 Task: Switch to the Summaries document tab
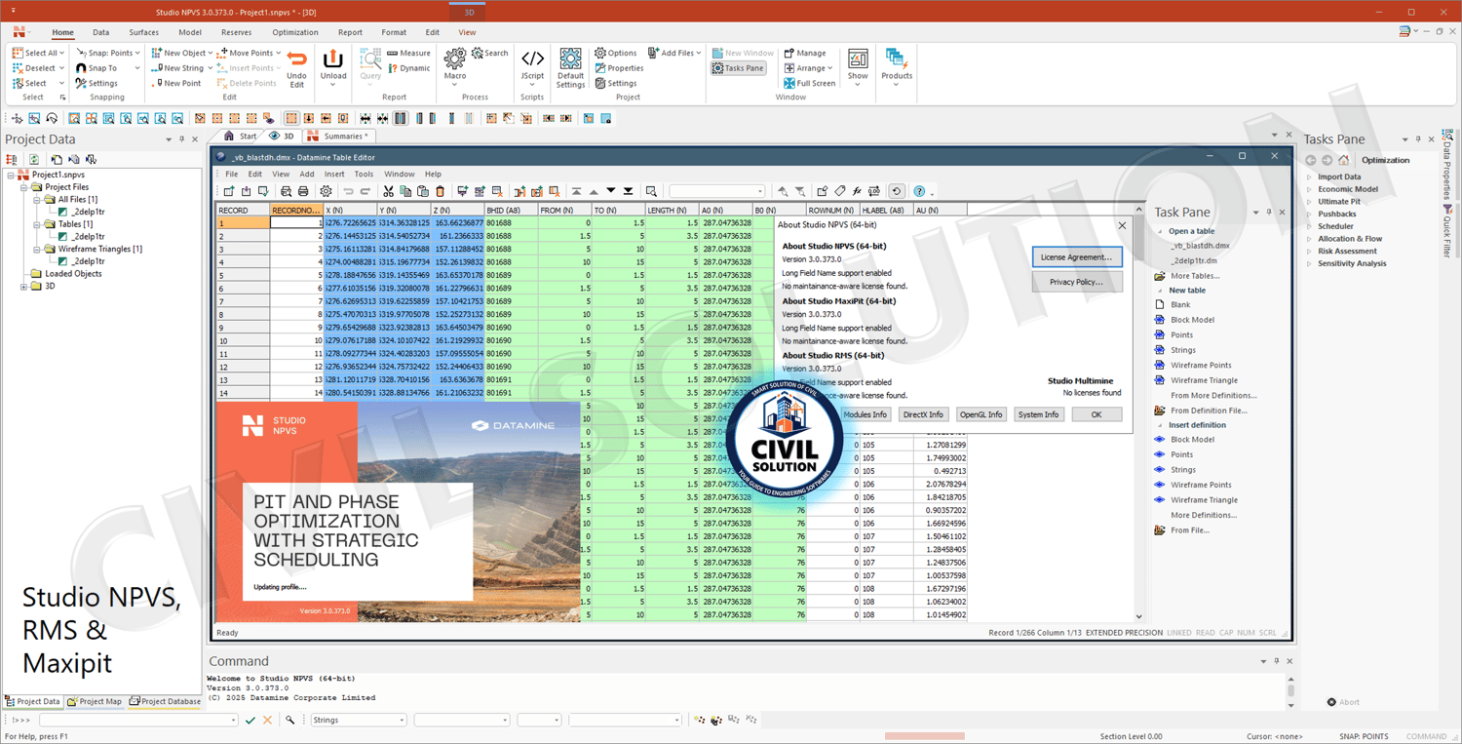pyautogui.click(x=338, y=137)
